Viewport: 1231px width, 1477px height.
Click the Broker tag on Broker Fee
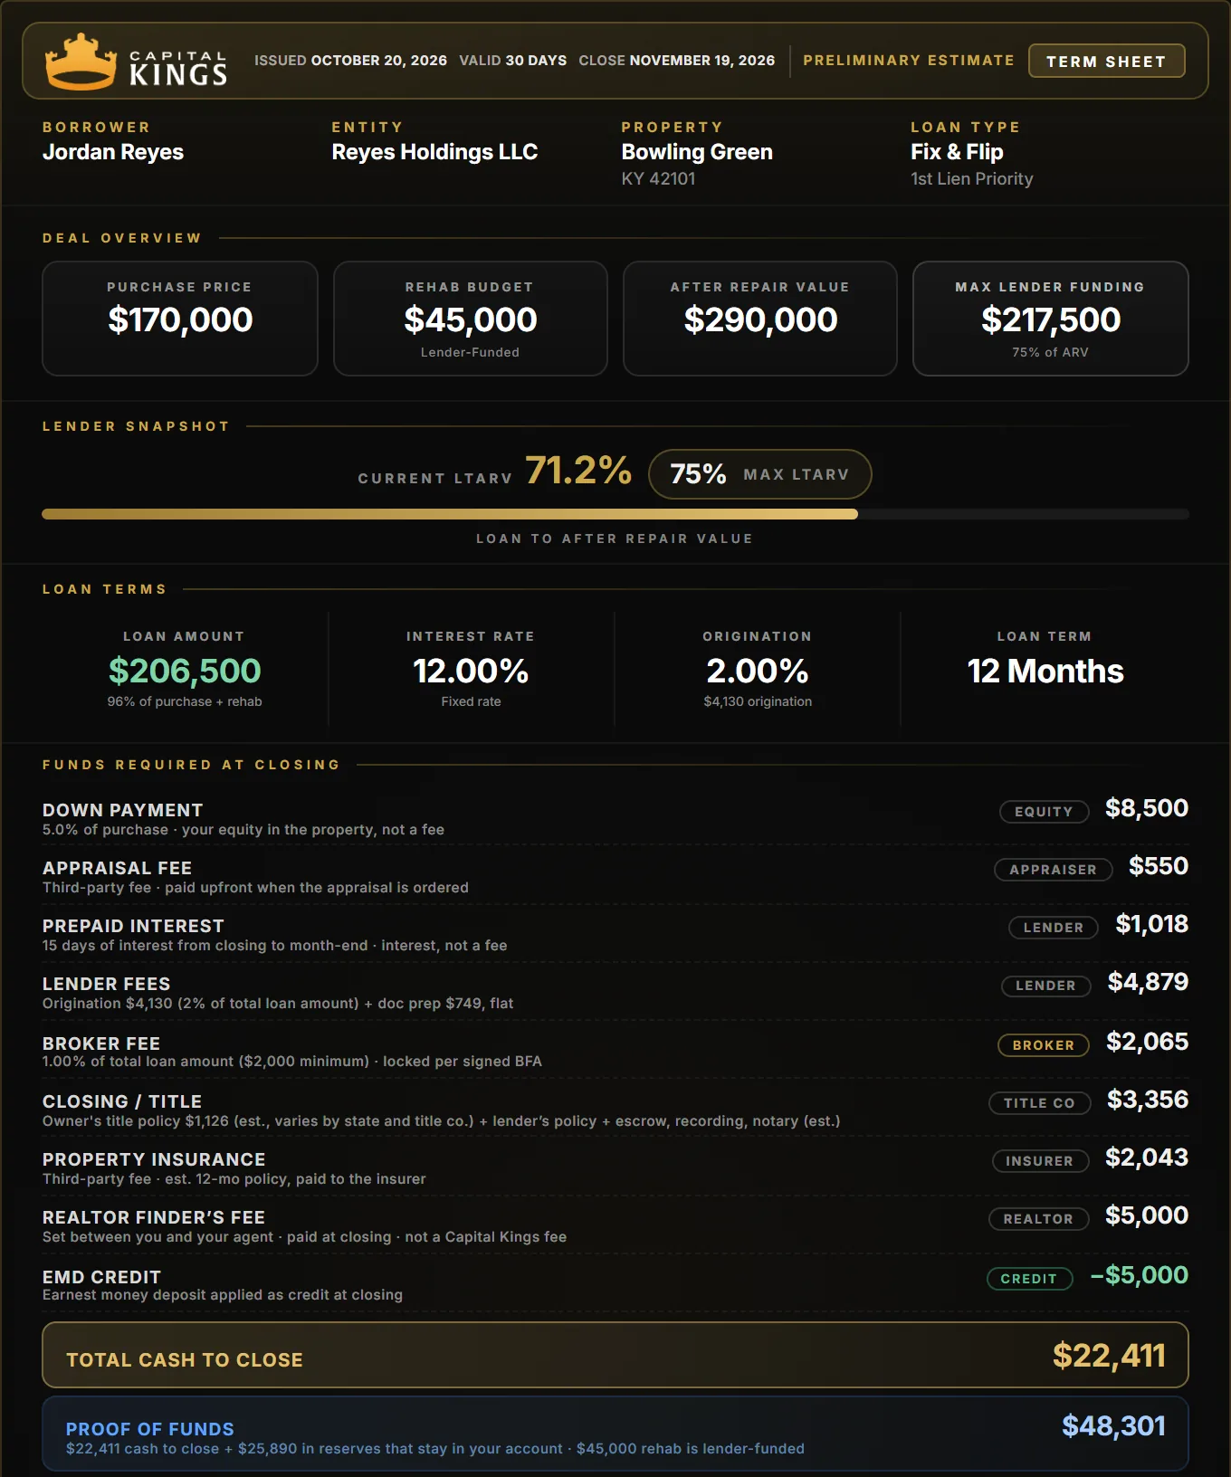[x=1044, y=1045]
